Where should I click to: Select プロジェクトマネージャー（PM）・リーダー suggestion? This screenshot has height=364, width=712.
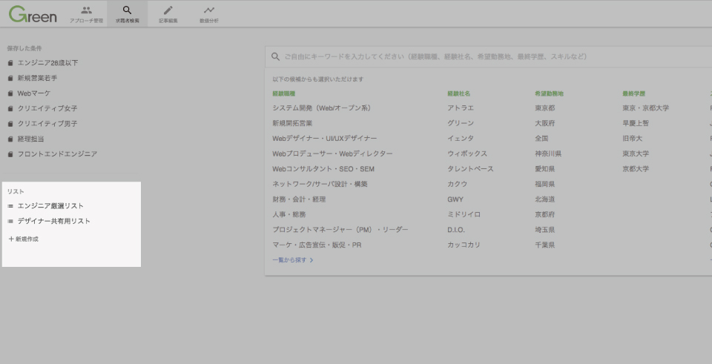pyautogui.click(x=340, y=230)
